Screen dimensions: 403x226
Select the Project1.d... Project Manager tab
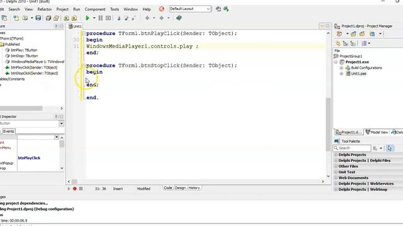tap(349, 132)
